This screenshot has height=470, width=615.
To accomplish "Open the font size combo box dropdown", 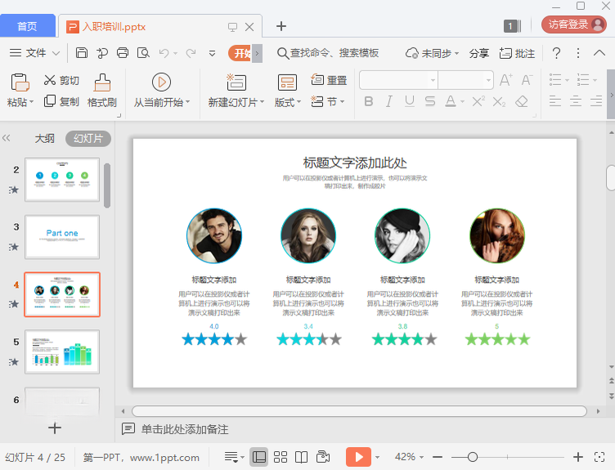I will pos(488,80).
